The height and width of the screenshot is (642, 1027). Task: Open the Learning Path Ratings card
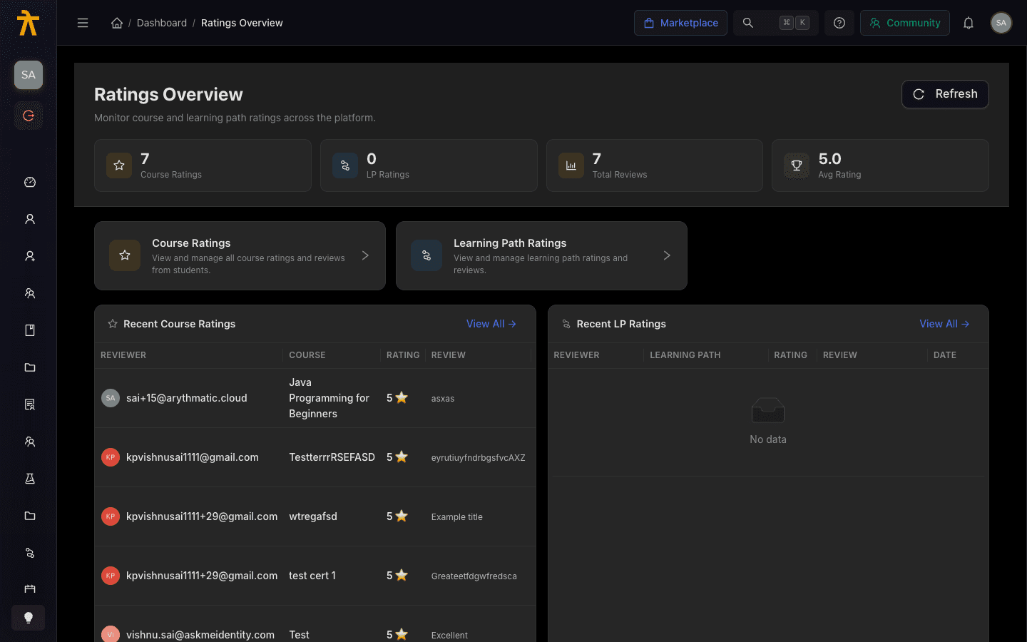(x=541, y=255)
